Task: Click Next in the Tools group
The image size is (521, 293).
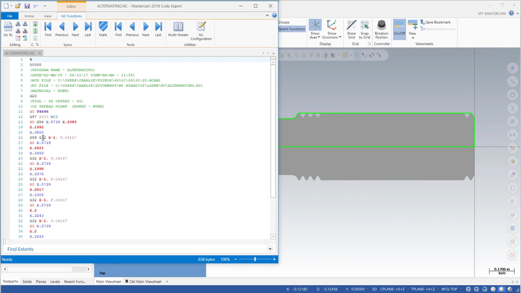Action: click(146, 29)
